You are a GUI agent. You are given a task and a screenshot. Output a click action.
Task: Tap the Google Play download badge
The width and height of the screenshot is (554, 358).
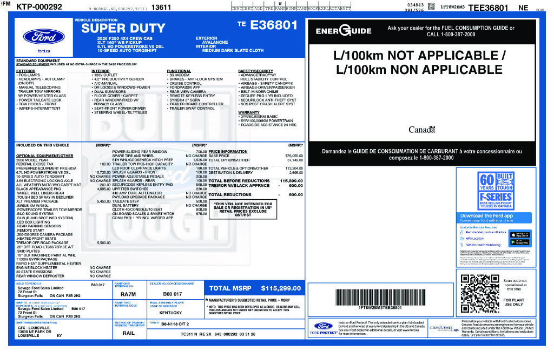520,242
